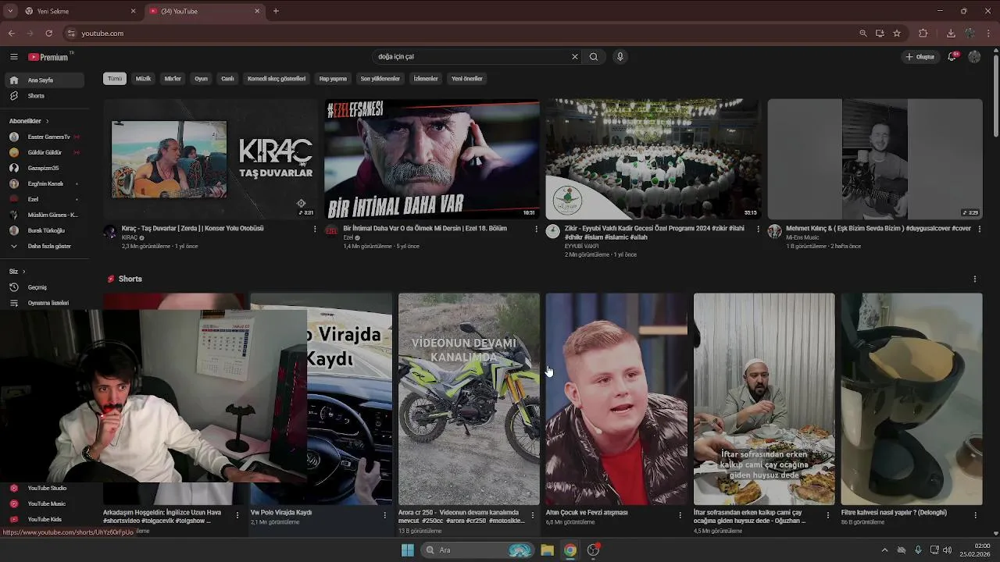Open options for Ezel 18. Bölüm video
The height and width of the screenshot is (562, 1000).
click(536, 229)
